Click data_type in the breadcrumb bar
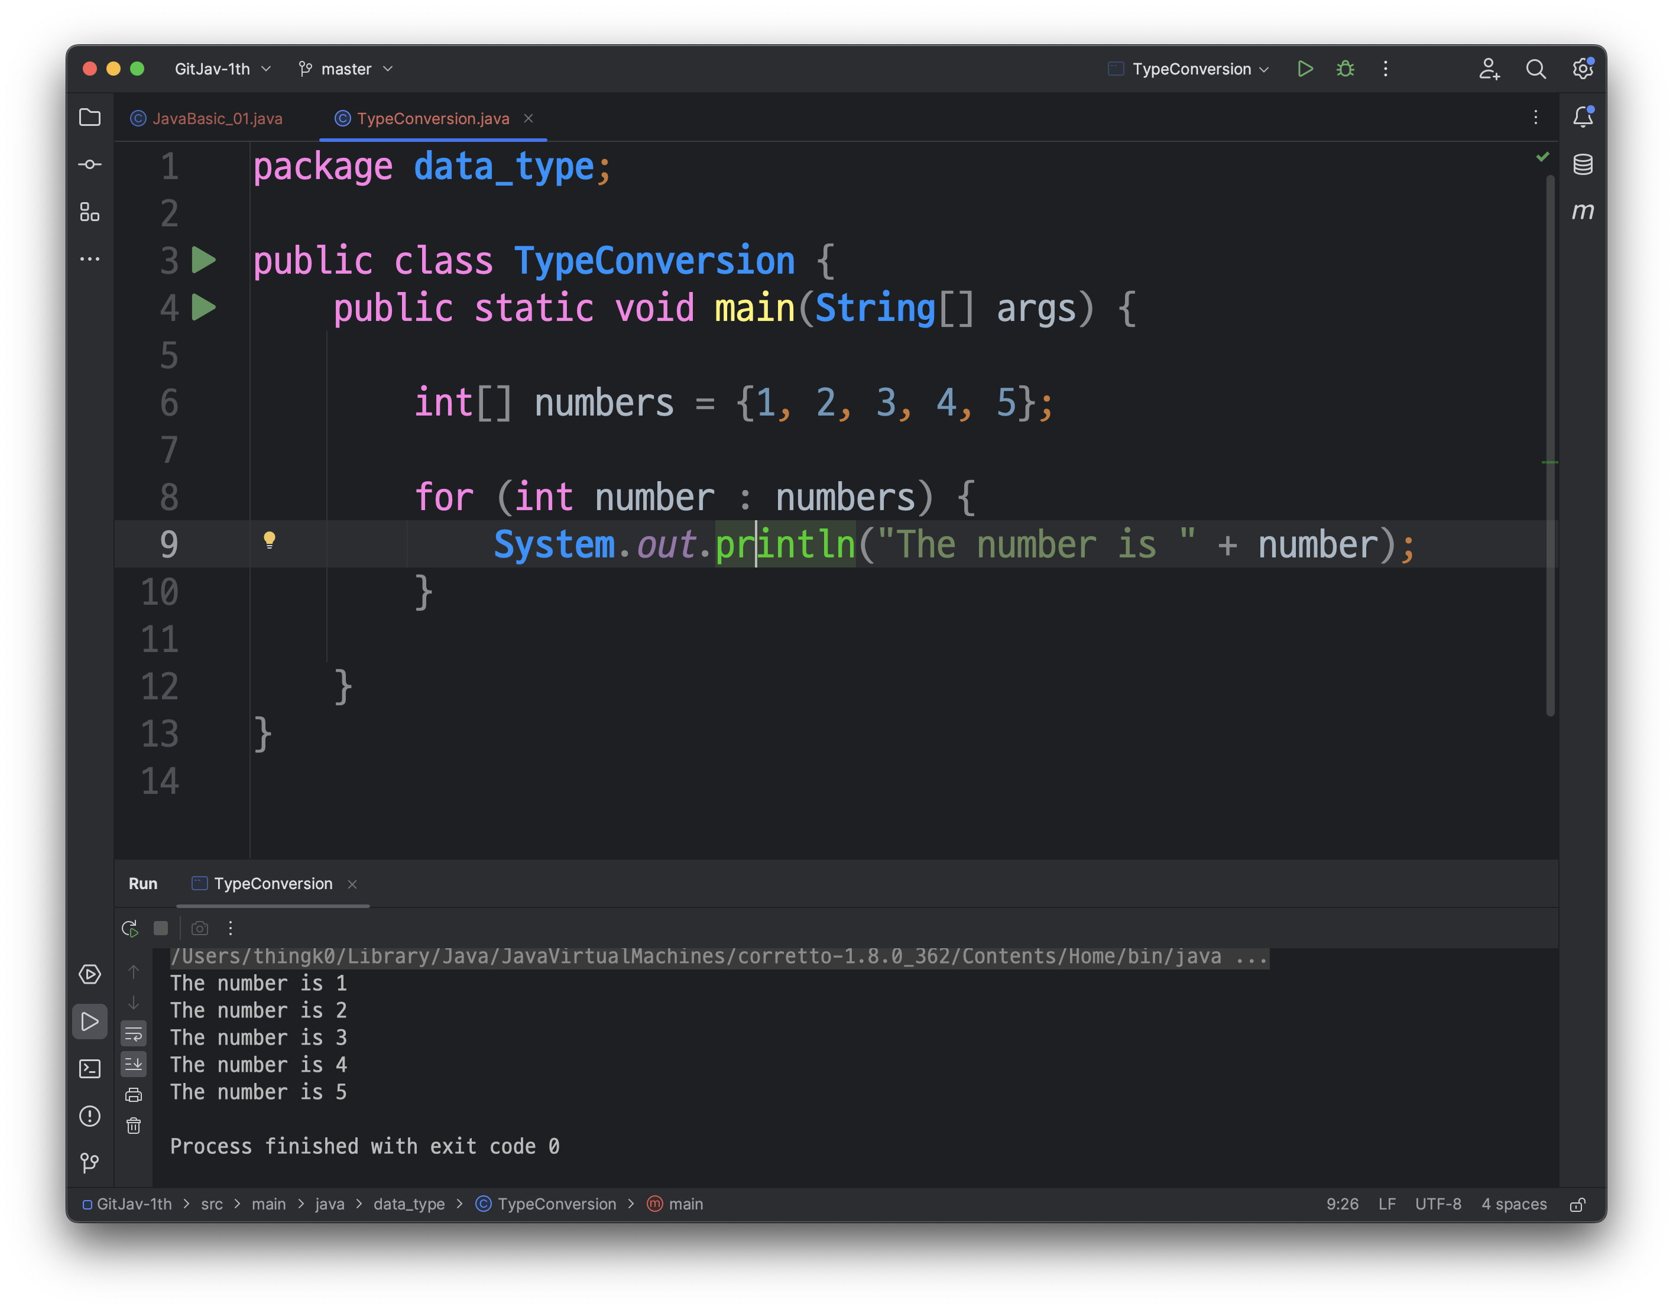Image resolution: width=1673 pixels, height=1310 pixels. click(409, 1204)
